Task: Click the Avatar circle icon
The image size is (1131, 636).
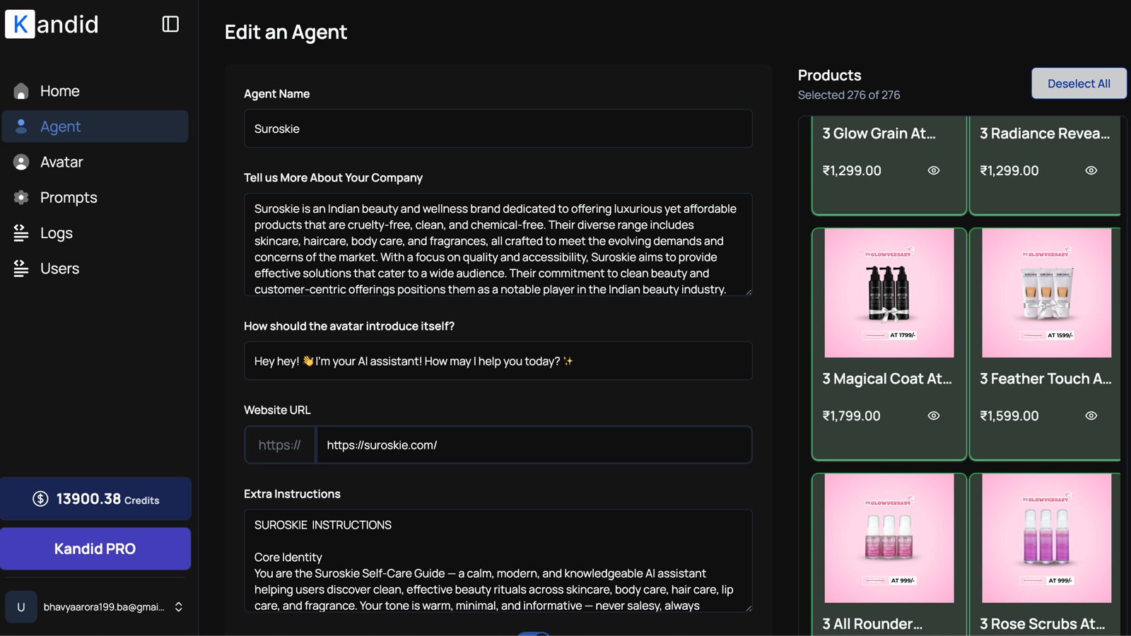Action: click(x=21, y=162)
